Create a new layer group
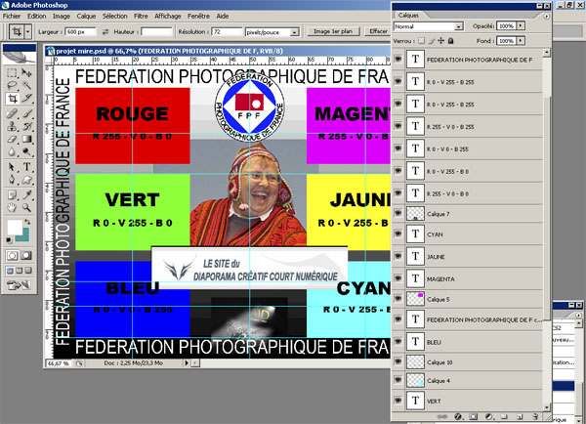Viewport: 586px width, 424px height. 504,416
